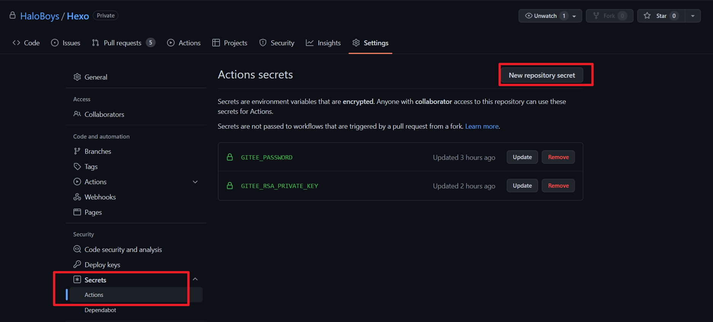The image size is (713, 322).
Task: Remove the GITEE_PASSWORD secret
Action: (558, 157)
